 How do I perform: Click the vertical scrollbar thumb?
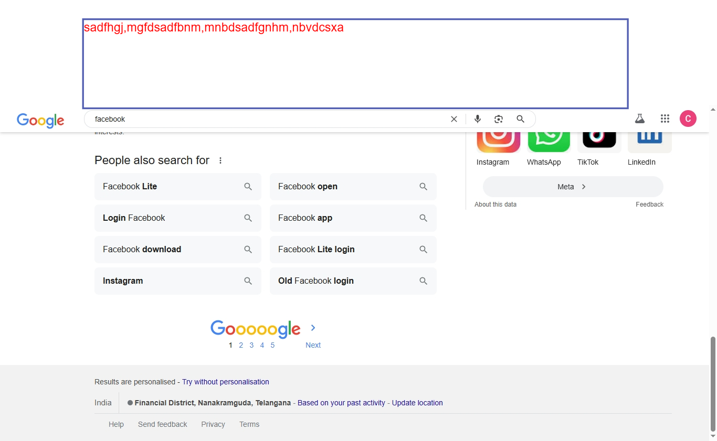click(x=713, y=383)
